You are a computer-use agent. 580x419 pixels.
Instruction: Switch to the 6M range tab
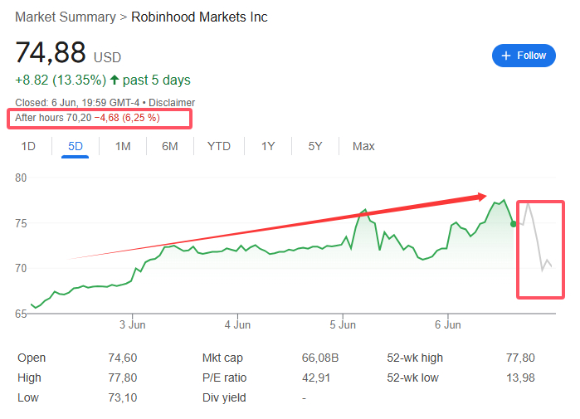click(170, 146)
